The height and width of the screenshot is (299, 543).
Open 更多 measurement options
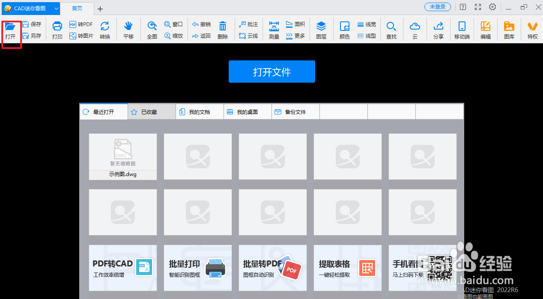pyautogui.click(x=295, y=36)
